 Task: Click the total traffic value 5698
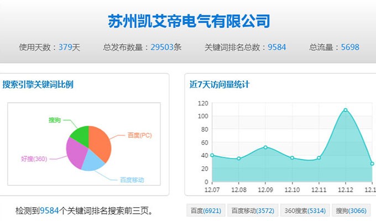tap(350, 47)
